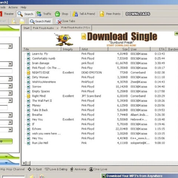Open the Help menu
The height and width of the screenshot is (178, 178).
(x=23, y=7)
